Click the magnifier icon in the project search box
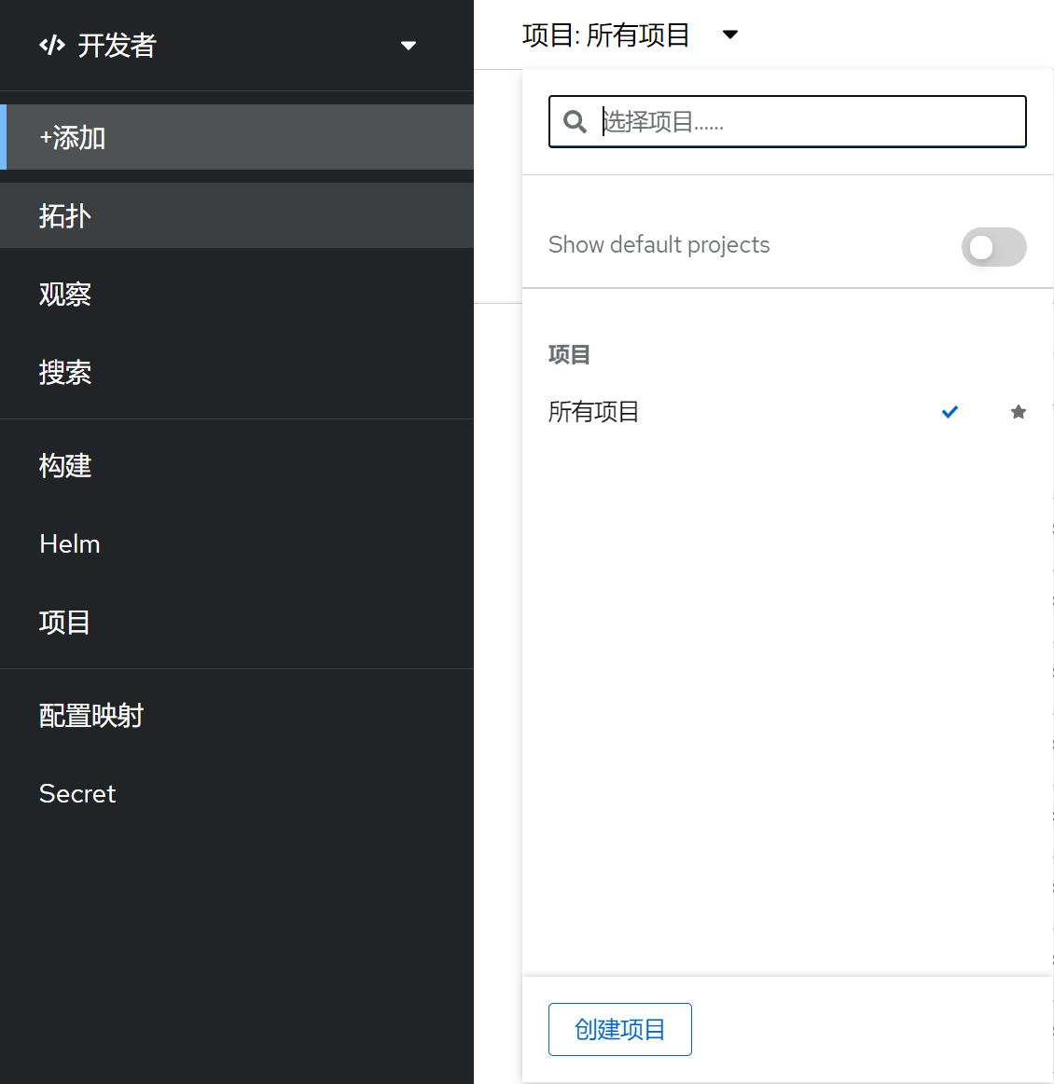 click(575, 121)
